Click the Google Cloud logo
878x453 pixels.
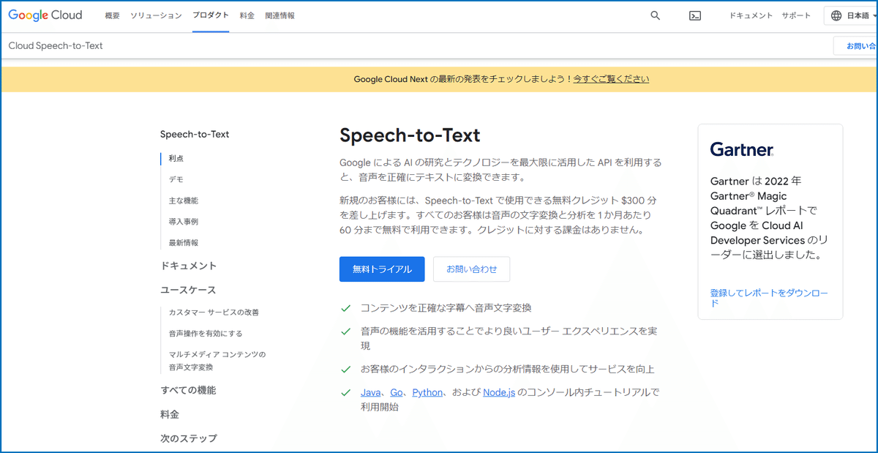pyautogui.click(x=45, y=15)
